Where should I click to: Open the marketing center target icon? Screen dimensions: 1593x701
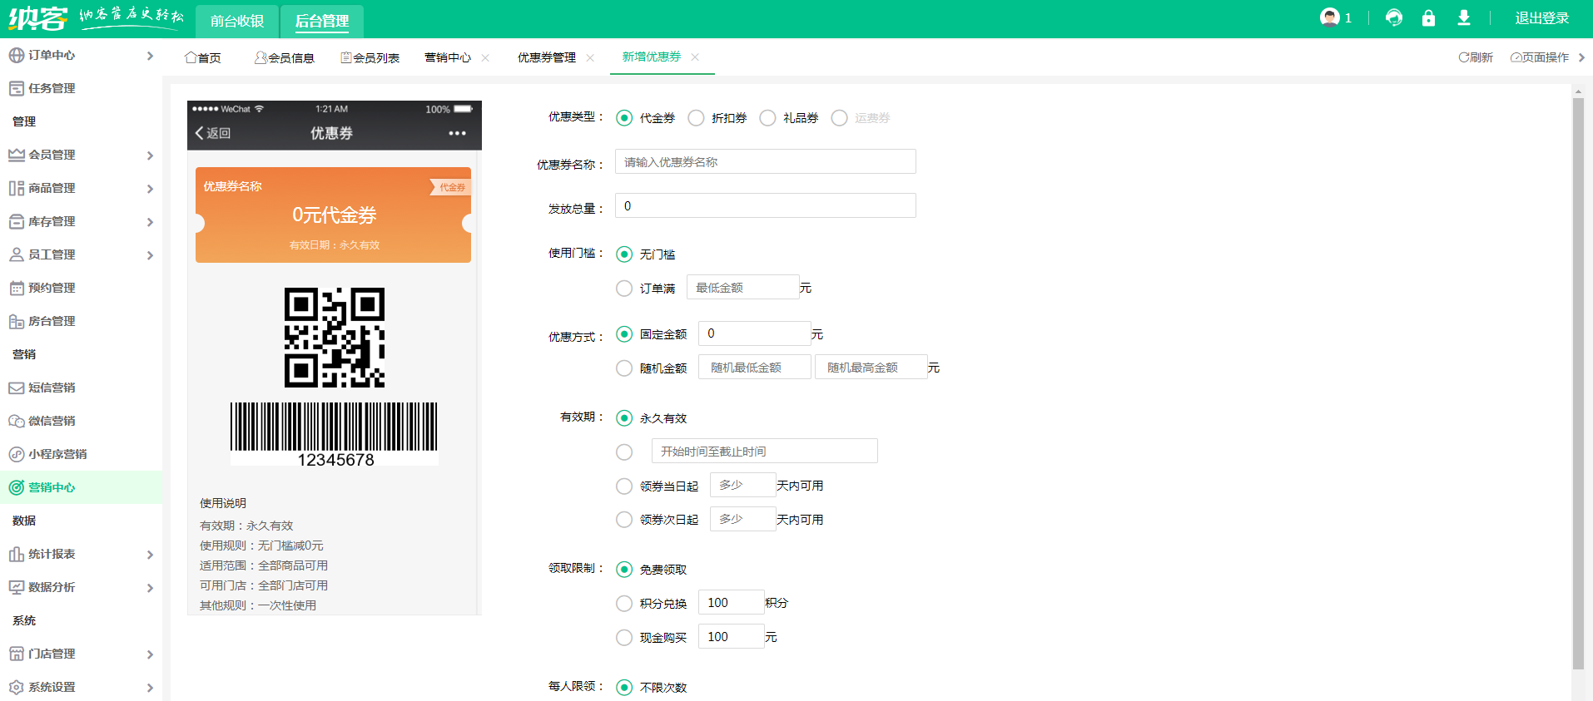pos(17,487)
